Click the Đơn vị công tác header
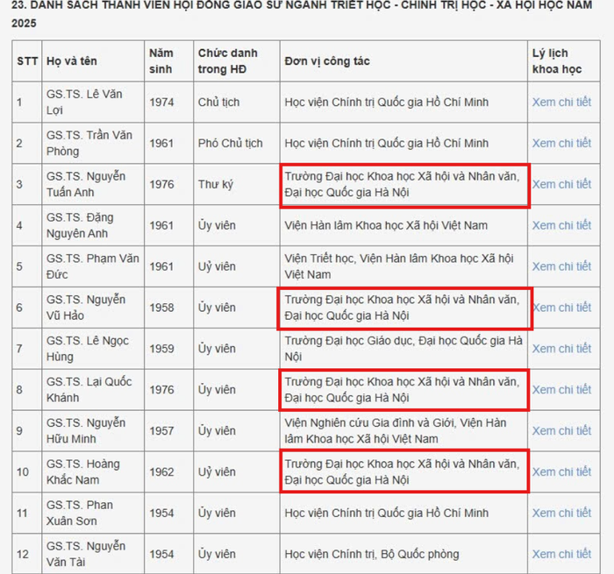614x574 pixels. click(x=327, y=61)
